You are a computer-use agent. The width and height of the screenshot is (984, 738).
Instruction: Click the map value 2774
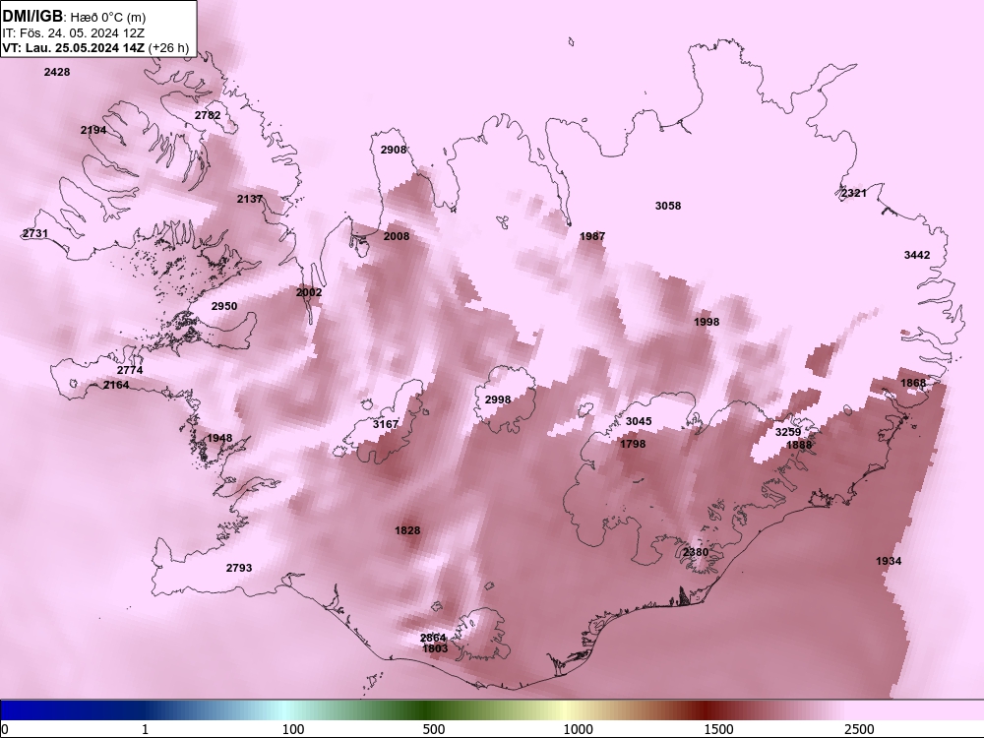(130, 370)
